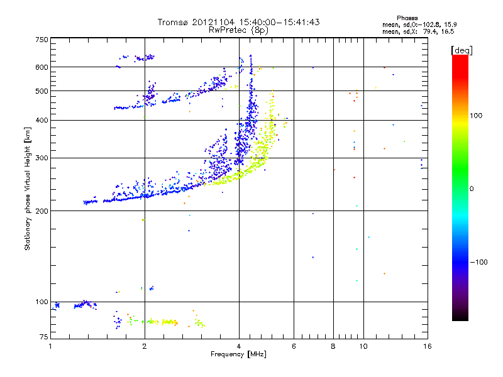The height and width of the screenshot is (377, 503).
Task: Click the '300' y-axis tick label
Action: (41, 158)
